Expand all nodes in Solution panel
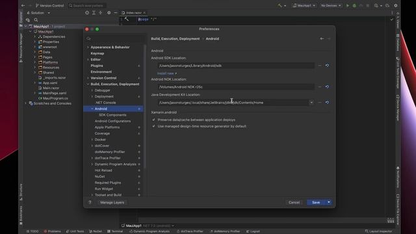 tap(94, 13)
